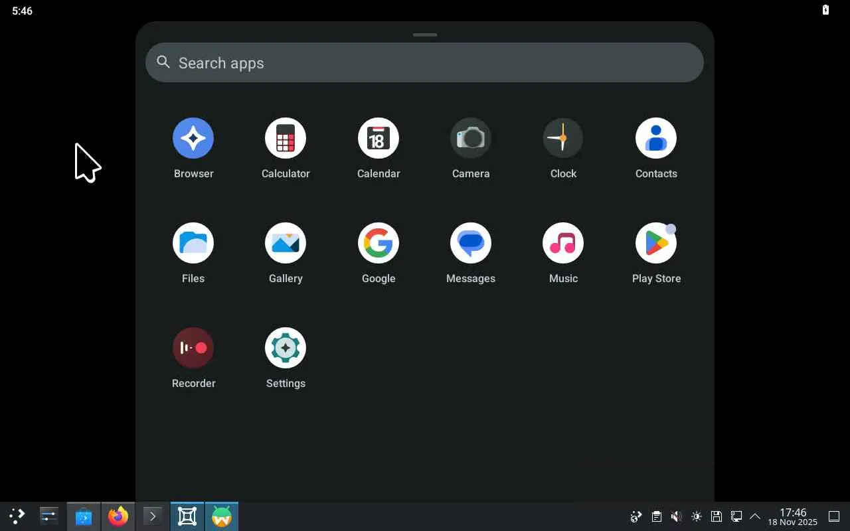Image resolution: width=850 pixels, height=531 pixels.
Task: Open the brightness tray control
Action: tap(696, 516)
